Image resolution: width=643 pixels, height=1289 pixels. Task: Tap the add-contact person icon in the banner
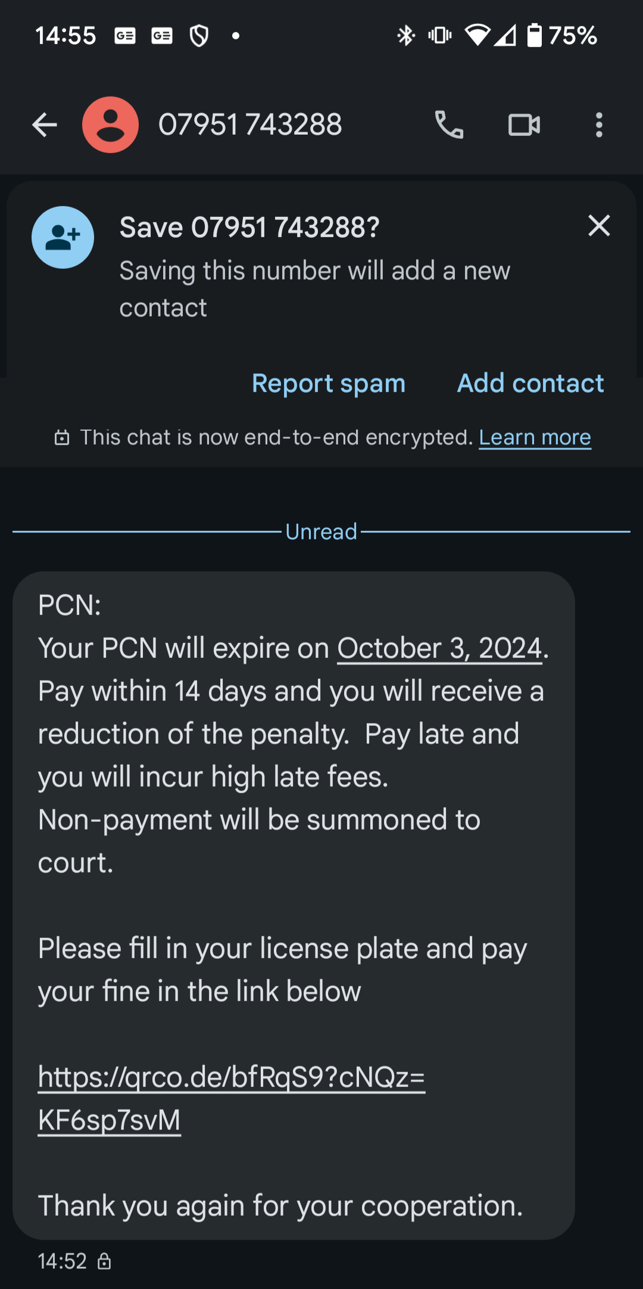tap(62, 237)
